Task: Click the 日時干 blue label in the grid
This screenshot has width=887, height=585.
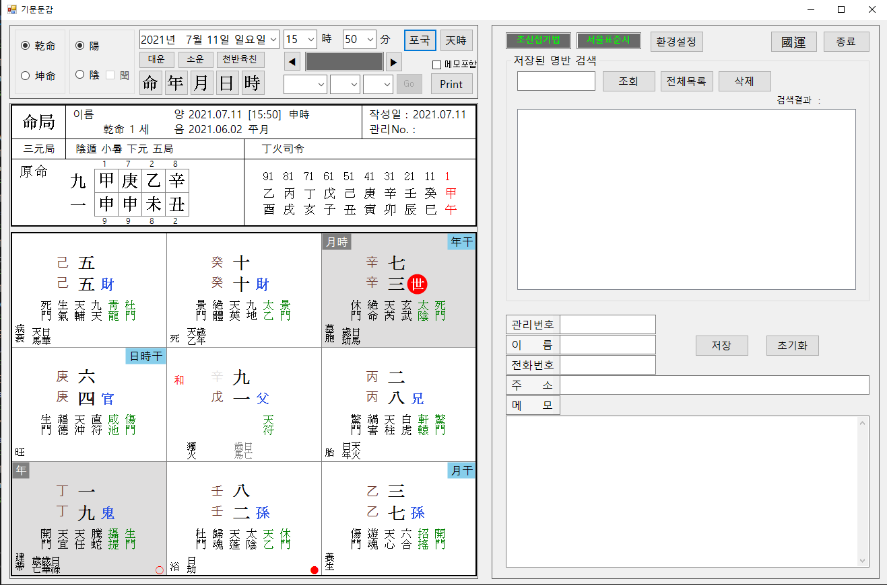Action: 145,356
